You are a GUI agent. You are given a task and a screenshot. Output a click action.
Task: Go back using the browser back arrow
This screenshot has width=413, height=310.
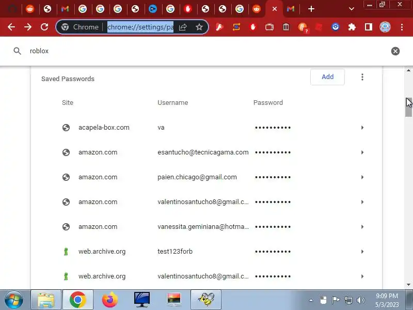click(x=11, y=27)
